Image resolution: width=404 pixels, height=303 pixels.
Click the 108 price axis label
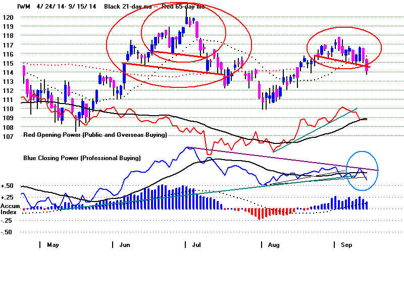click(8, 127)
